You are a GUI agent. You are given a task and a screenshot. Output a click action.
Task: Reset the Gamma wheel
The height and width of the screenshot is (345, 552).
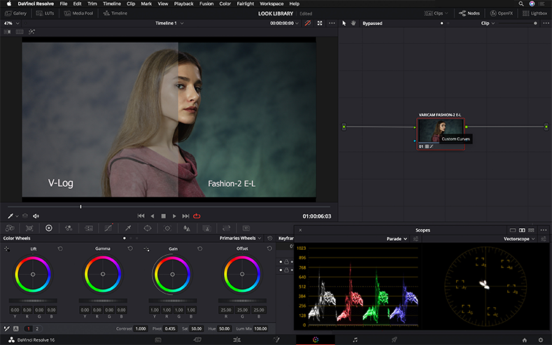(130, 248)
